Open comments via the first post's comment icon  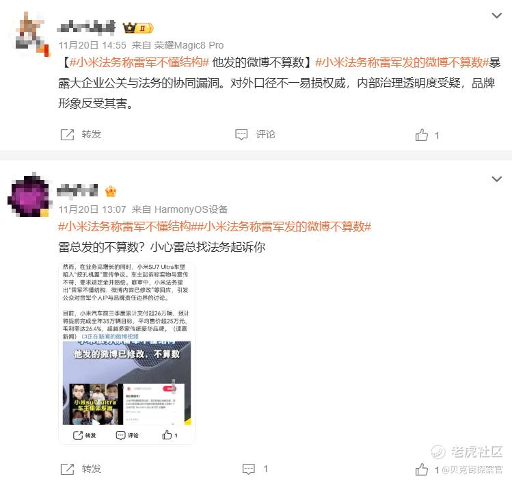241,135
